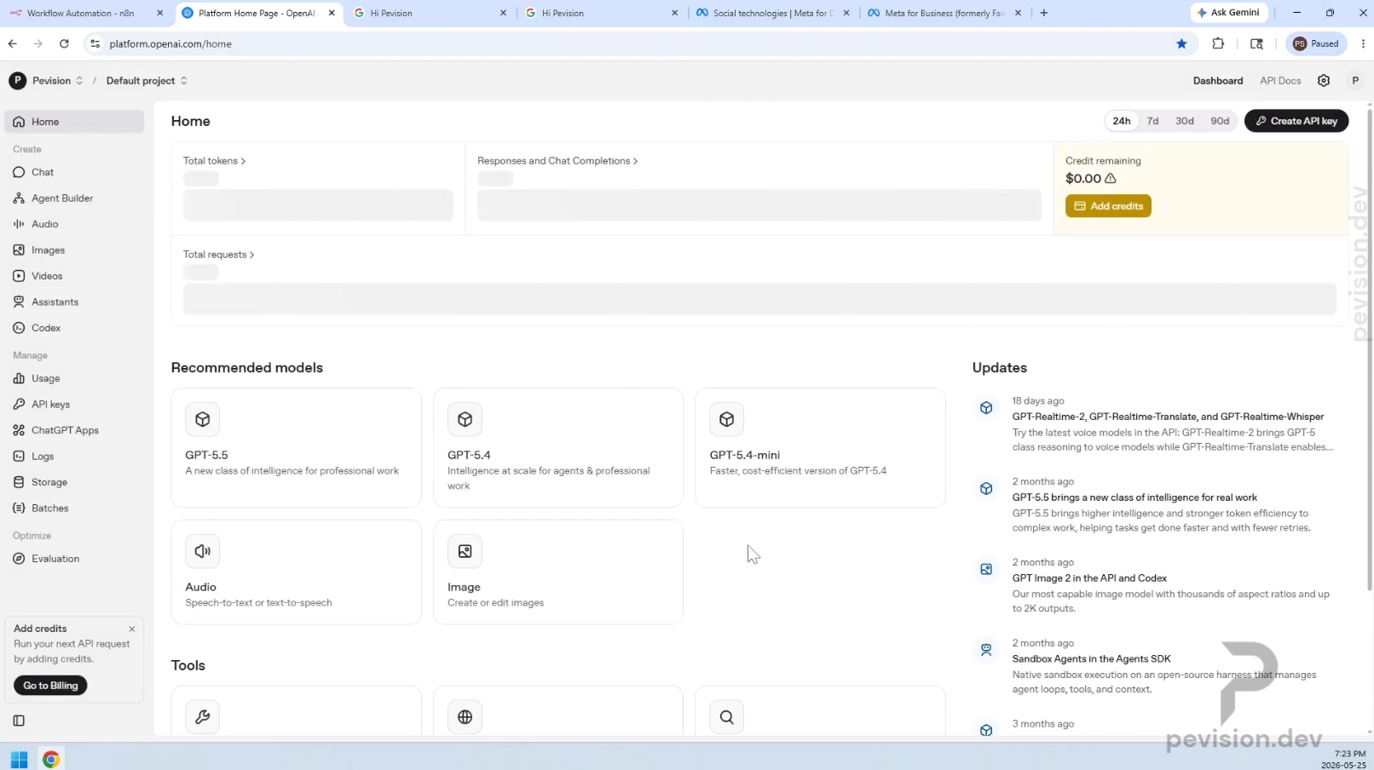Open a new browser tab
1374x770 pixels.
pos(1044,13)
